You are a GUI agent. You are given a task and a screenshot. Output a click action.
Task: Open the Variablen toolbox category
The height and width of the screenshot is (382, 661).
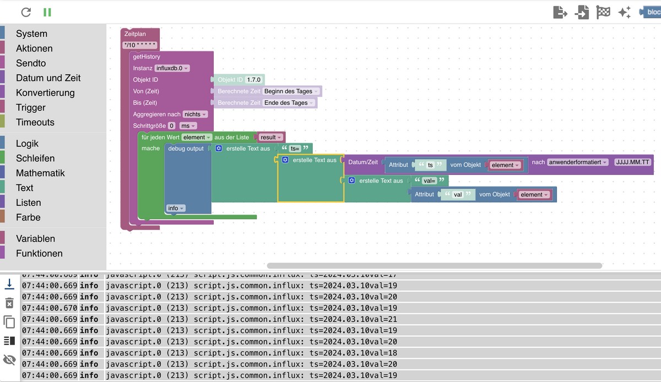[x=35, y=239]
